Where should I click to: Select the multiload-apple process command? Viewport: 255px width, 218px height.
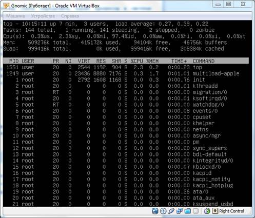(216, 73)
